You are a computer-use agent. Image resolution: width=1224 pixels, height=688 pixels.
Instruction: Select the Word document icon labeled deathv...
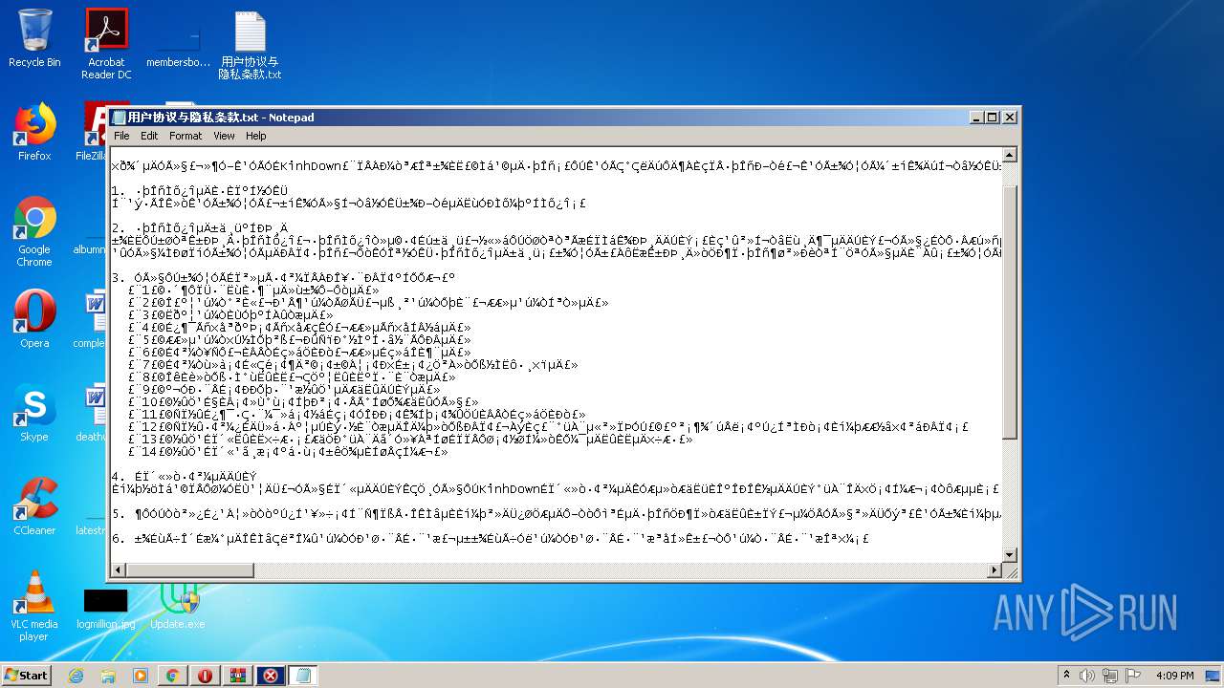click(x=93, y=413)
